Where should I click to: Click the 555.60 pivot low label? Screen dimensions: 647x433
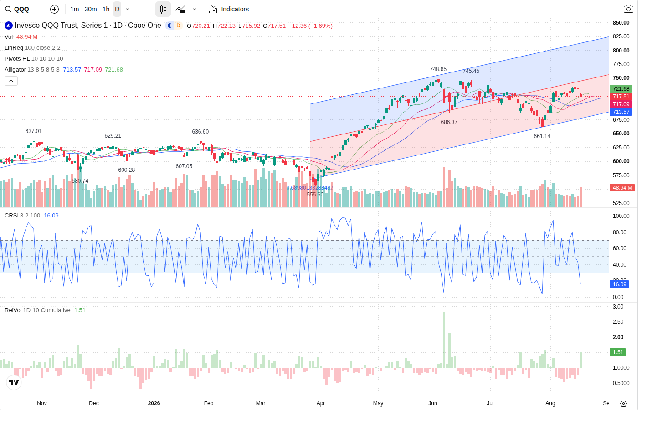click(x=315, y=195)
